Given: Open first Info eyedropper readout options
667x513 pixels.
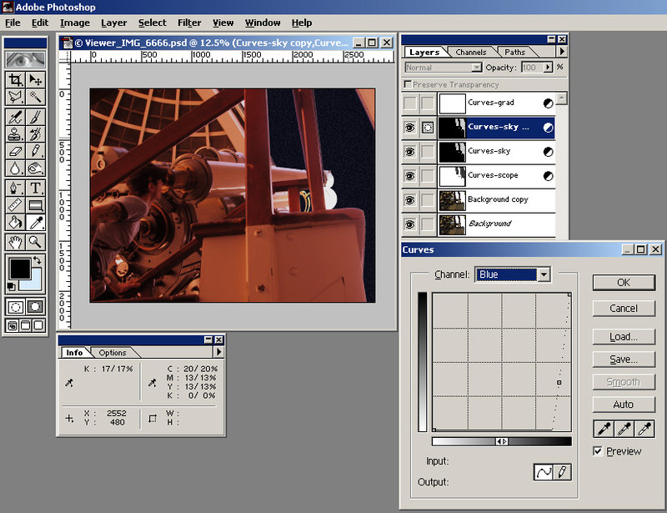Looking at the screenshot, I should [69, 382].
